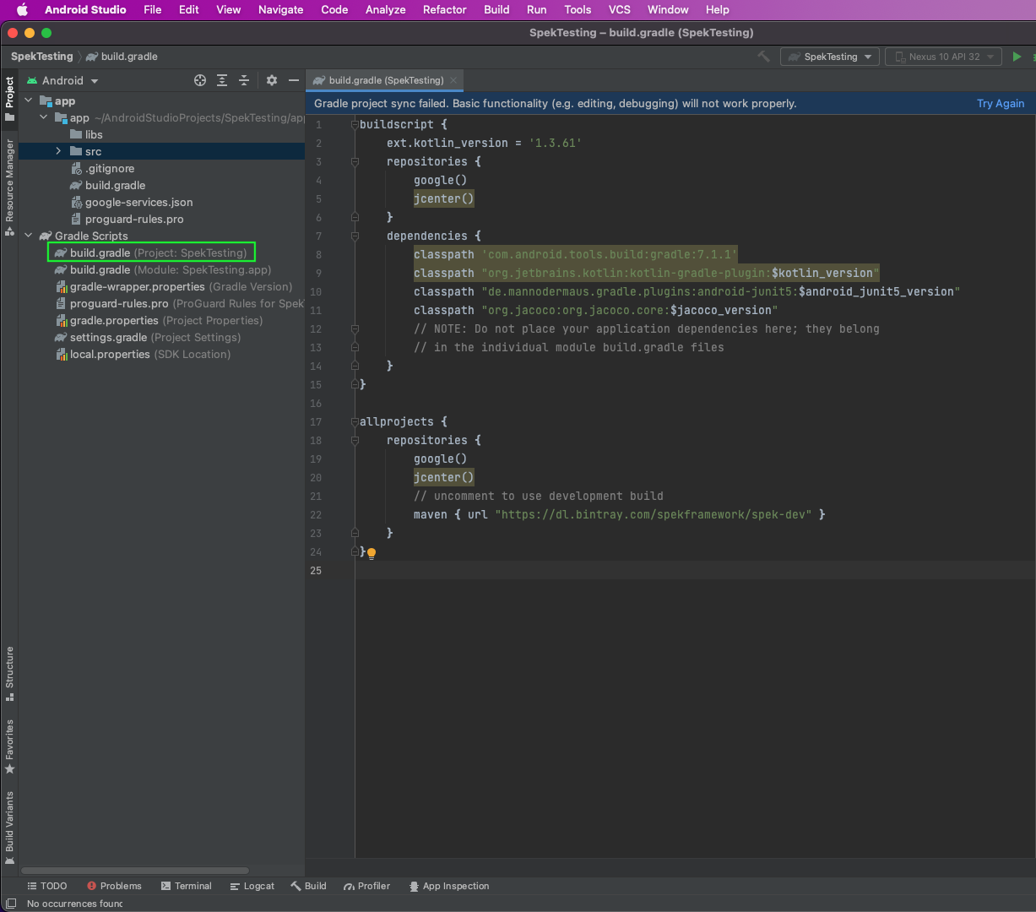Open the Logcat tool window

[252, 886]
